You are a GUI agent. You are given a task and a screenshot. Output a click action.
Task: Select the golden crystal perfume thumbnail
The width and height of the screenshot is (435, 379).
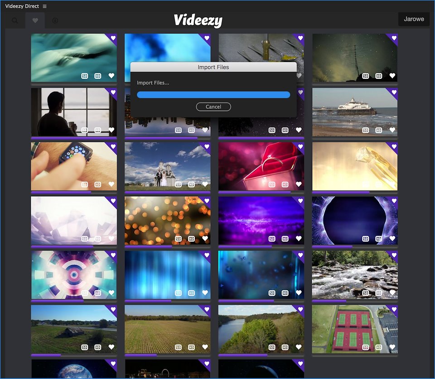click(355, 166)
